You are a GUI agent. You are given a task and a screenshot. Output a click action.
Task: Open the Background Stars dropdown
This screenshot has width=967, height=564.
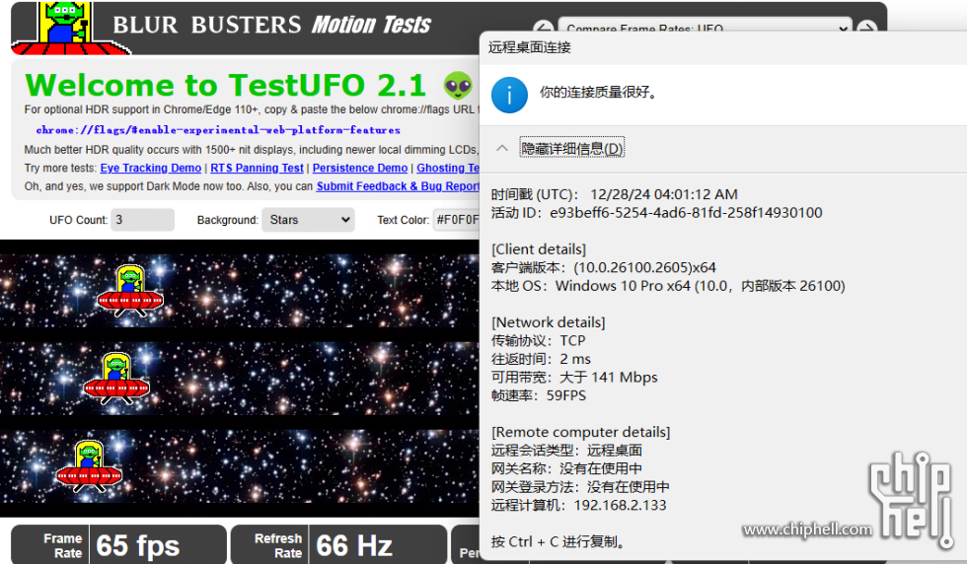(x=308, y=220)
